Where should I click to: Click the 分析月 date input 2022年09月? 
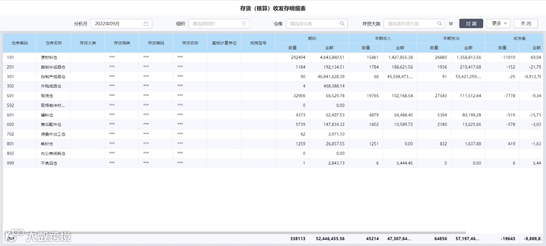coord(121,24)
